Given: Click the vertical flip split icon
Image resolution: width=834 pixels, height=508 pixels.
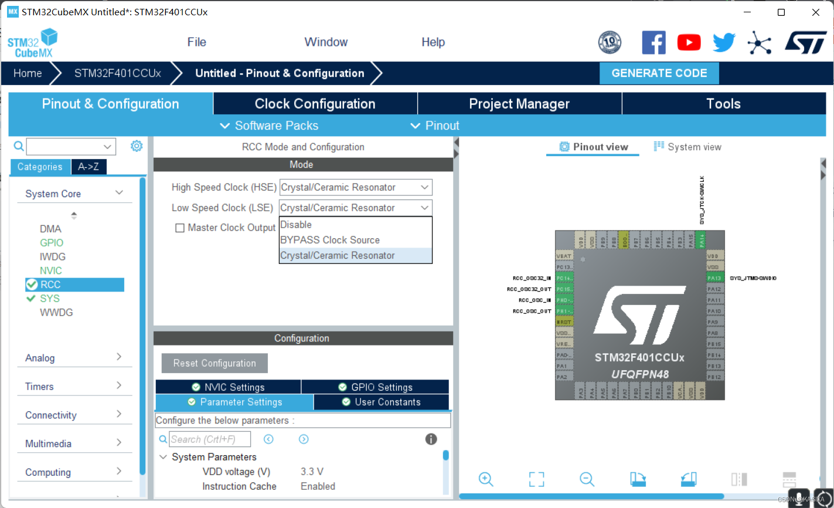Looking at the screenshot, I should (739, 479).
